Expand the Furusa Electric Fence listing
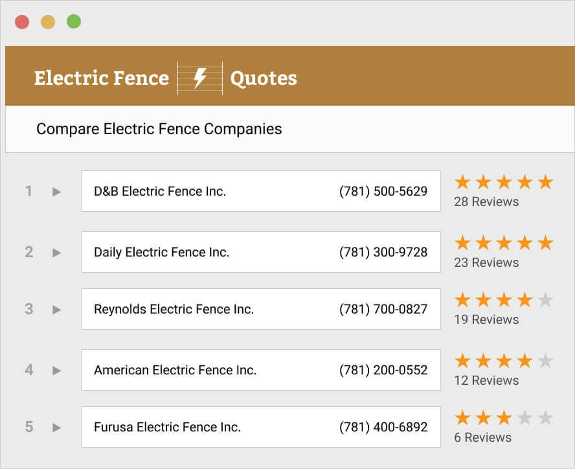Screen dimensions: 575x469 [56, 427]
